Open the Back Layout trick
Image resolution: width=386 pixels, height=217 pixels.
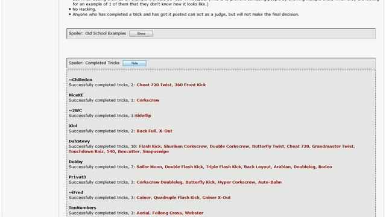[x=258, y=167]
